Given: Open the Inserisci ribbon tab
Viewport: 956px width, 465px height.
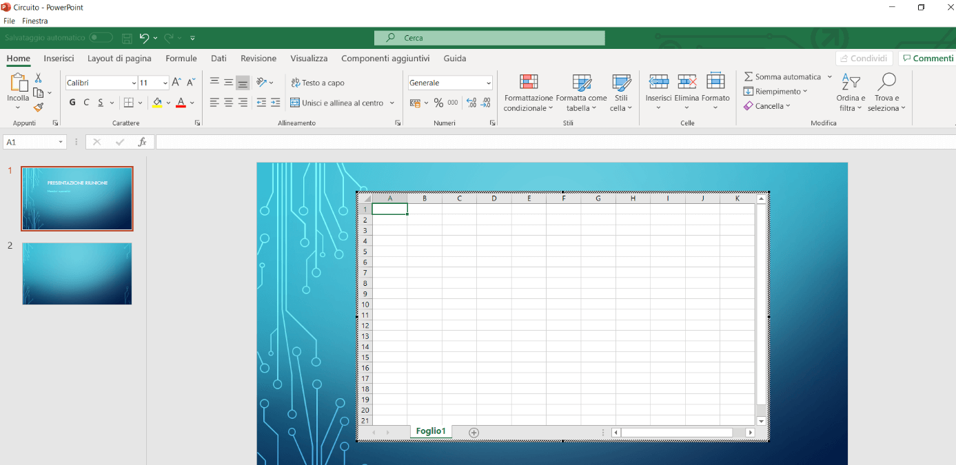Looking at the screenshot, I should click(59, 59).
